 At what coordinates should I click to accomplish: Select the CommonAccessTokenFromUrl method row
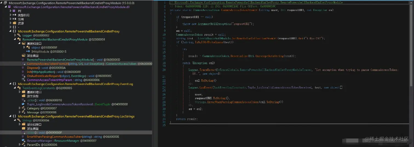(76, 64)
